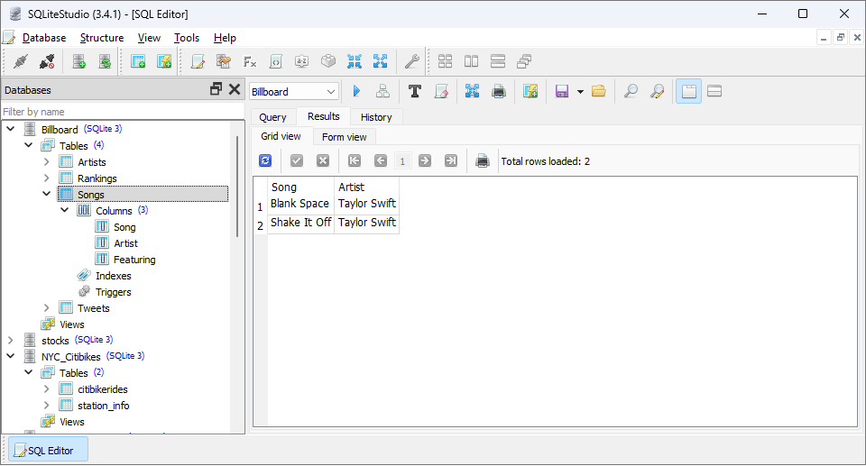Click the add database icon

(x=79, y=61)
